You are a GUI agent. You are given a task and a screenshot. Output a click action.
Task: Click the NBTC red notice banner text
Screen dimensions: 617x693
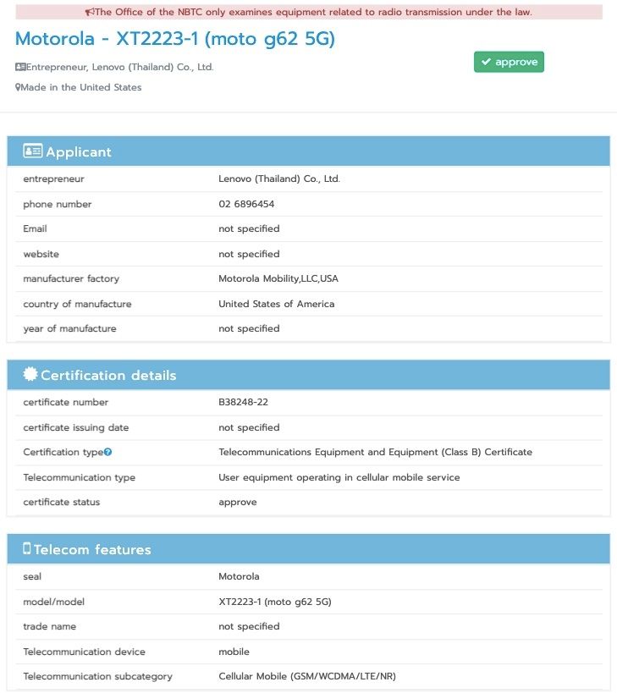pos(313,12)
